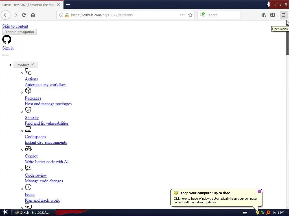Open a new tab with plus

[x=68, y=4]
